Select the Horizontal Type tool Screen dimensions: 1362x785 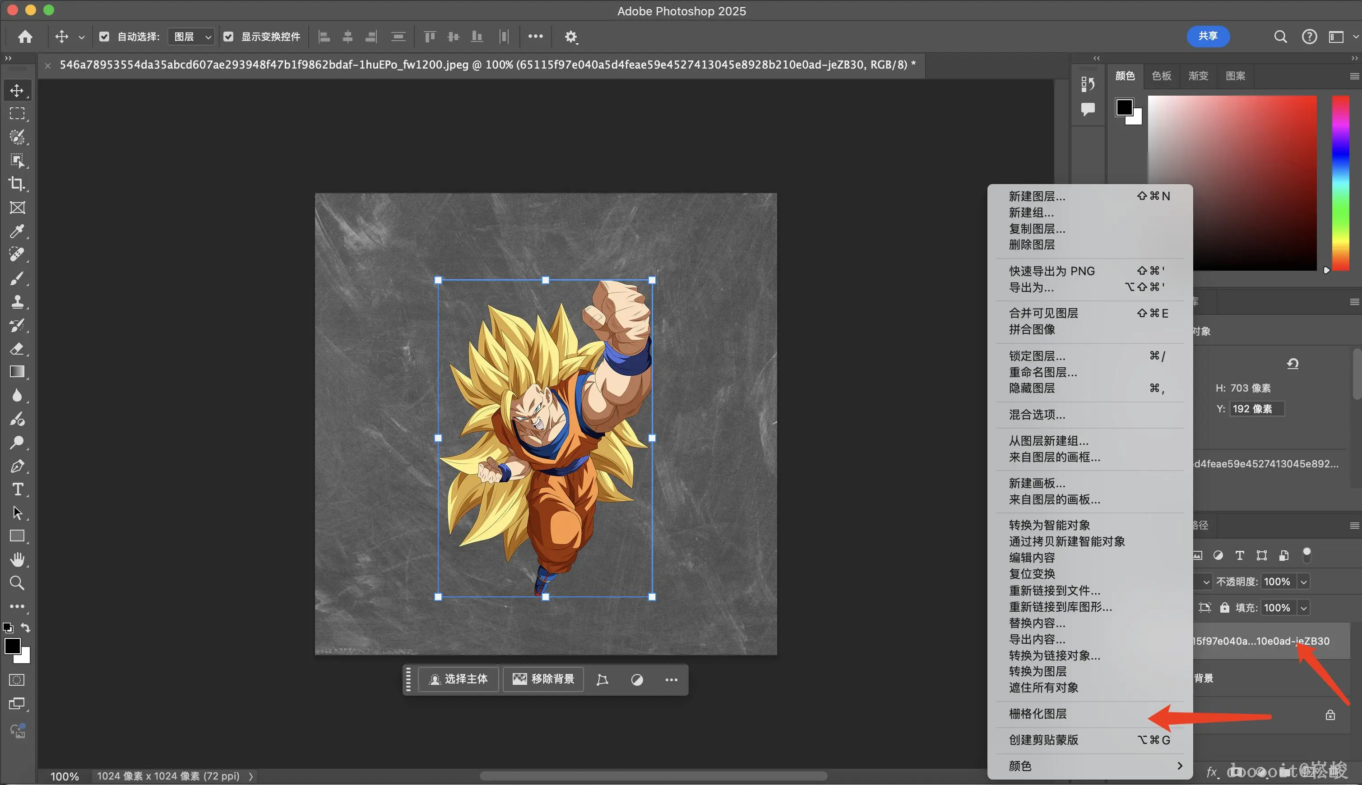click(x=17, y=489)
